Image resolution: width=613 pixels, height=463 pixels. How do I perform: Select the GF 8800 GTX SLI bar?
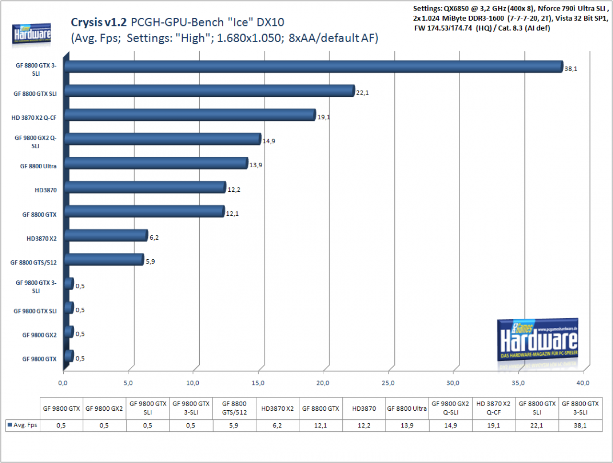pyautogui.click(x=209, y=91)
